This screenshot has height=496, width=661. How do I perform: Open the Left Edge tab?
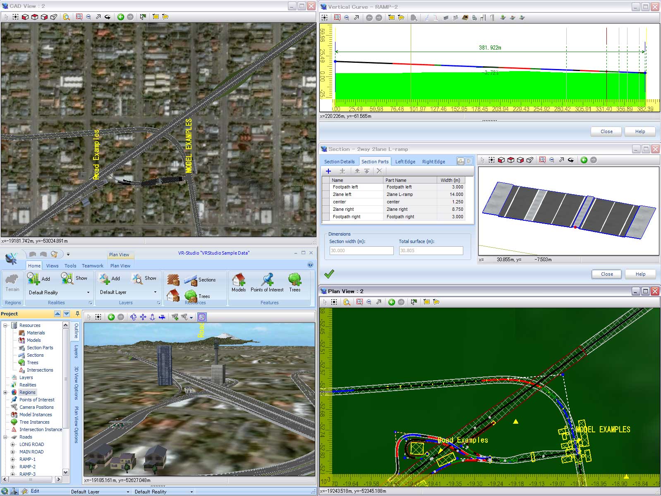405,162
